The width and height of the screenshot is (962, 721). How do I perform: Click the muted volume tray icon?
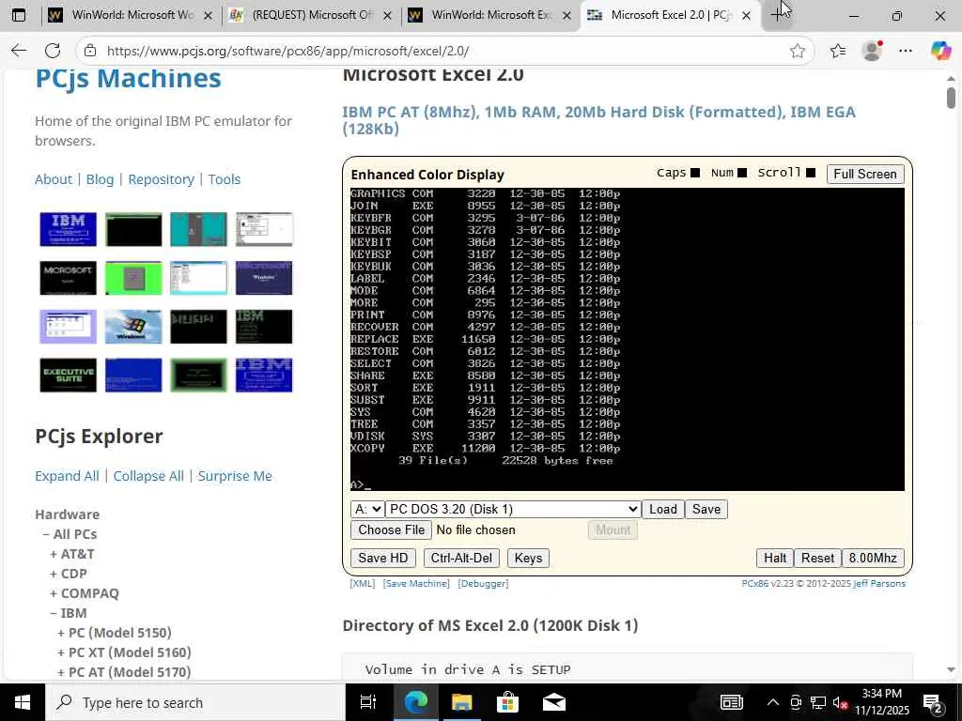tap(840, 702)
